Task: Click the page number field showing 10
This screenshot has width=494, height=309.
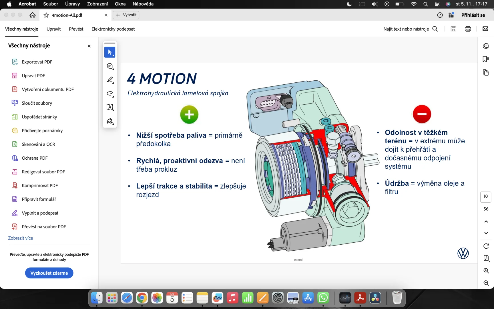Action: pos(486,197)
